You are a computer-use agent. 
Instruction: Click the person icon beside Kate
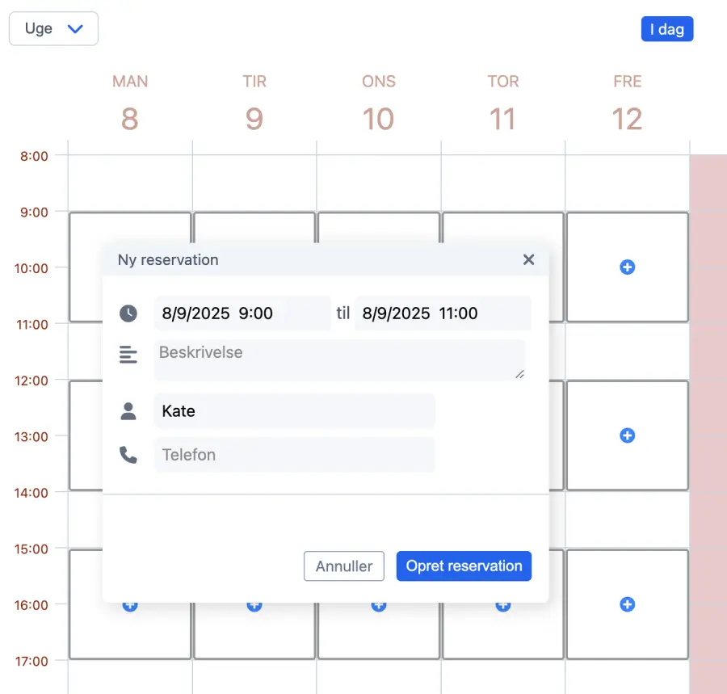(x=128, y=411)
